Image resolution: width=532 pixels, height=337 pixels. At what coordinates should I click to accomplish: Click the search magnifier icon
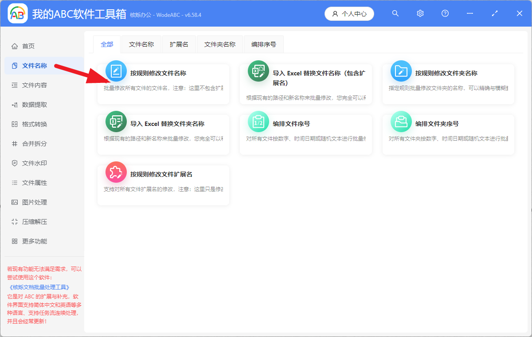[395, 13]
